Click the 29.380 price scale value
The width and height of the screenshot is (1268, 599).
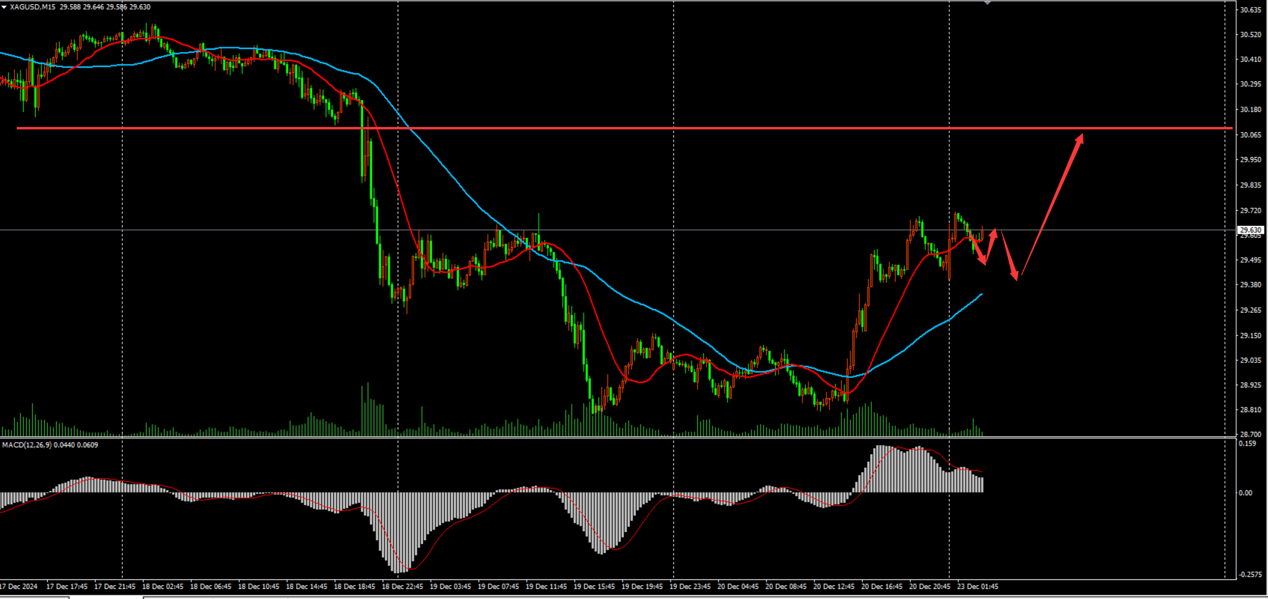coord(1251,285)
